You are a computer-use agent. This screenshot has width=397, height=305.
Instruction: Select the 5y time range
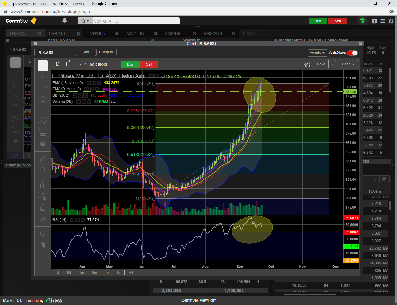[118, 272]
